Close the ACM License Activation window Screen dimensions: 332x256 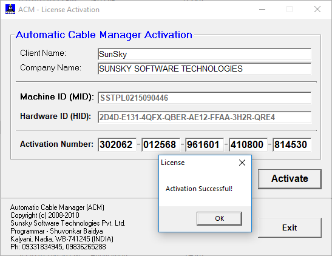[x=317, y=9]
